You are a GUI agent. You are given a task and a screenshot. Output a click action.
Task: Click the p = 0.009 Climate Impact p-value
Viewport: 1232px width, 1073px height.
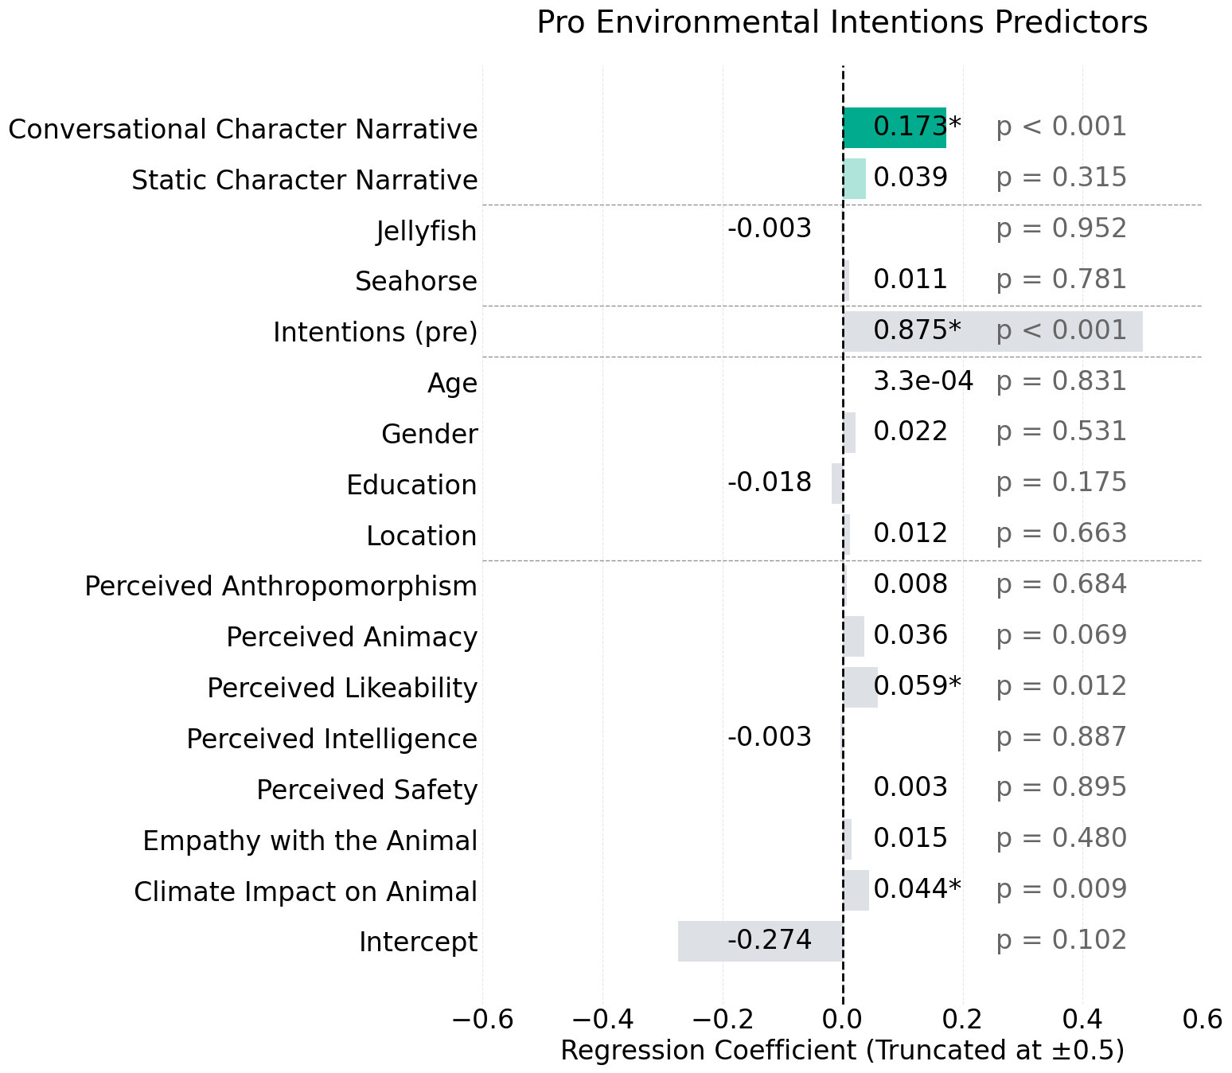click(x=1061, y=889)
